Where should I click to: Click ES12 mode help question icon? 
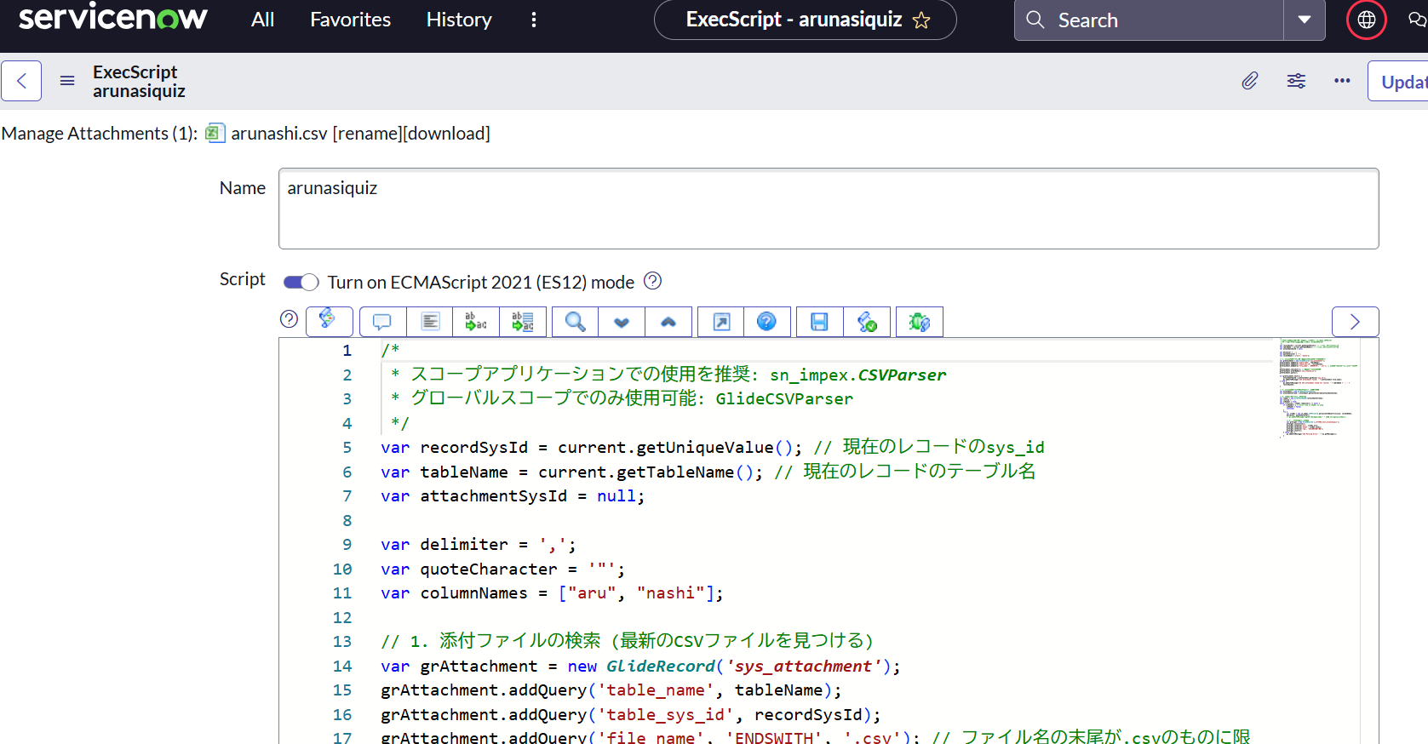click(x=653, y=281)
